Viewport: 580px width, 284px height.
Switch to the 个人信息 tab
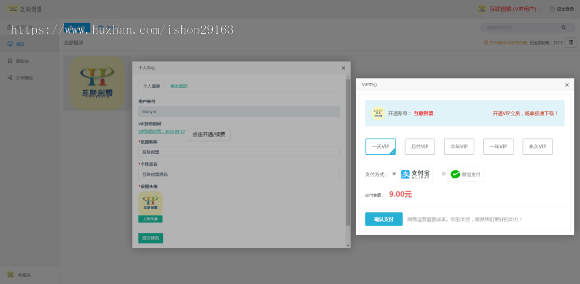[x=151, y=86]
